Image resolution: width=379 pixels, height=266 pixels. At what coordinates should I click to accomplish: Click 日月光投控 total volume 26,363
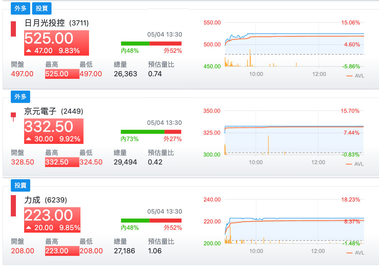pyautogui.click(x=126, y=74)
